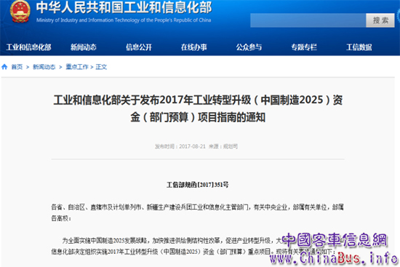Select the 工信数据 navigation item
This screenshot has width=400, height=267.
pyautogui.click(x=359, y=47)
